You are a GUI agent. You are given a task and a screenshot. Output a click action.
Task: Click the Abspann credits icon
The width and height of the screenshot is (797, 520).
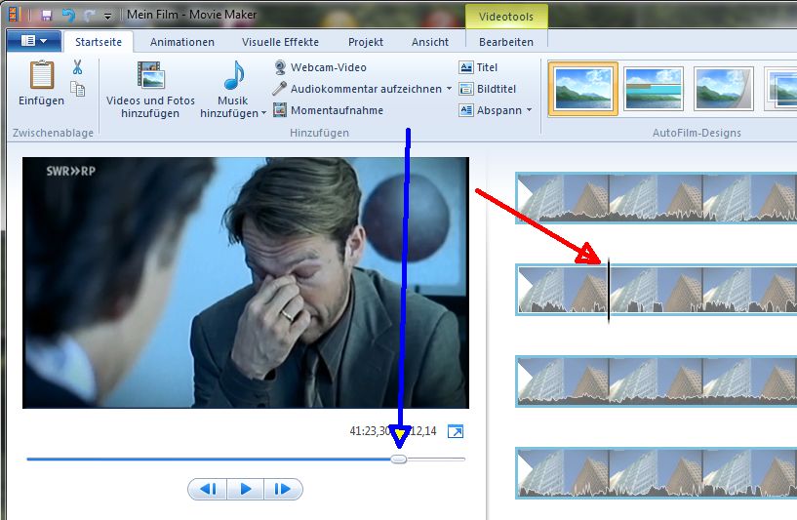point(465,110)
